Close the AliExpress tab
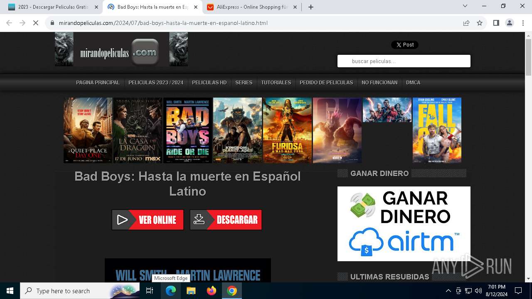 [295, 7]
